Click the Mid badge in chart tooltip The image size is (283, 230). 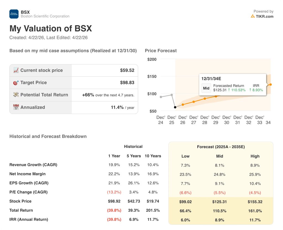[206, 88]
